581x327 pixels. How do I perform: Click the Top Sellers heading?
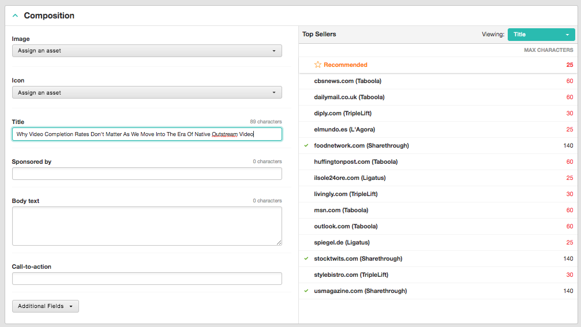click(319, 34)
